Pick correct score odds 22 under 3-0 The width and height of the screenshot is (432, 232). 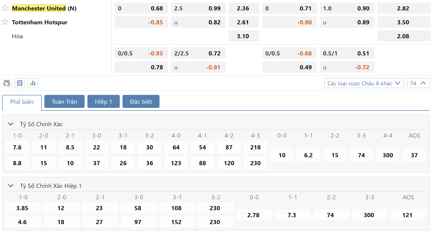point(97,147)
